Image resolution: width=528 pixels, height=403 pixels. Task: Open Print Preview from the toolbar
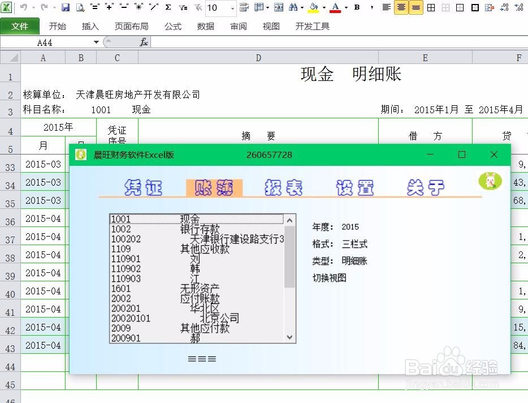tap(80, 8)
